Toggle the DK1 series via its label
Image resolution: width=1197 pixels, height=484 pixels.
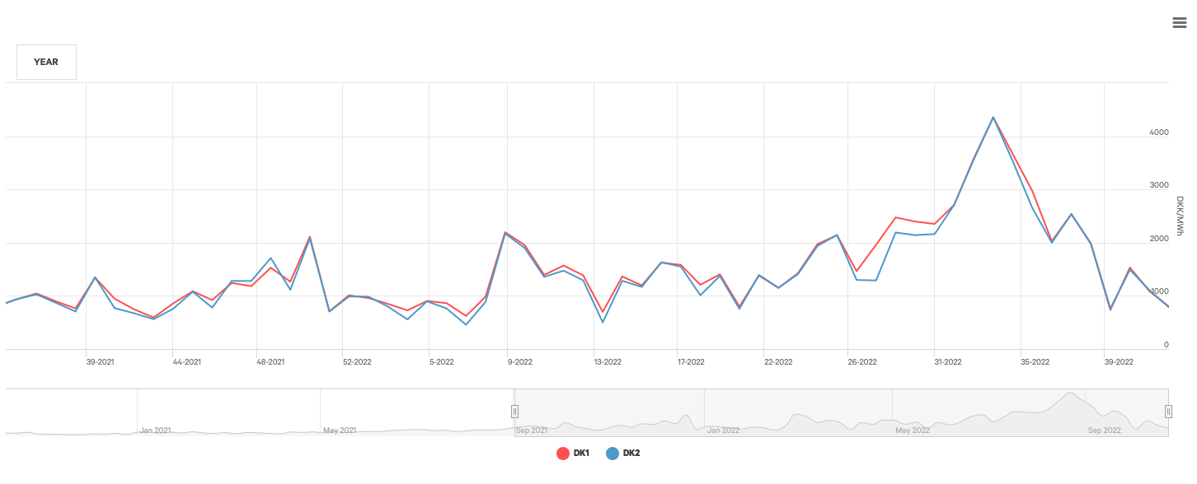pos(581,454)
